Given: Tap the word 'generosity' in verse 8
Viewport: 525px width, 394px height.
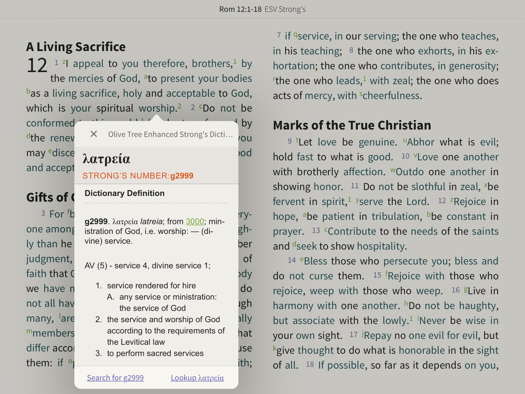Looking at the screenshot, I should pyautogui.click(x=472, y=66).
